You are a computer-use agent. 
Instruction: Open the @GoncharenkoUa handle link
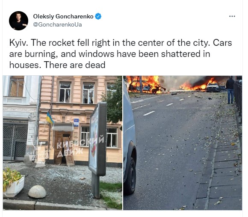pyautogui.click(x=57, y=25)
